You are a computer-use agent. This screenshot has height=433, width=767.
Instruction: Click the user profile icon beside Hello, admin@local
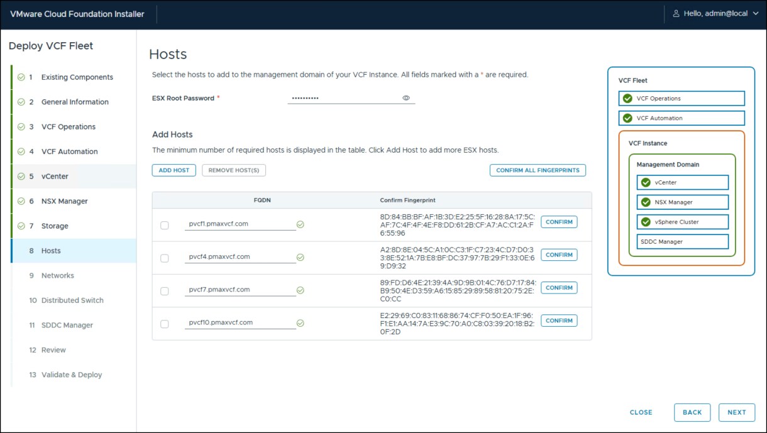pyautogui.click(x=676, y=14)
